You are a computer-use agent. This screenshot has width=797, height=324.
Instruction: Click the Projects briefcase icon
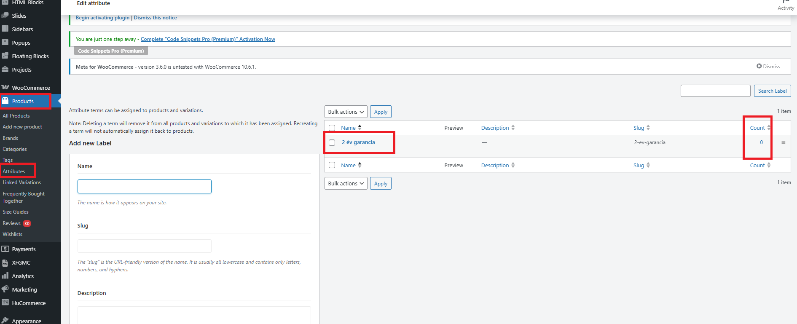tap(5, 70)
